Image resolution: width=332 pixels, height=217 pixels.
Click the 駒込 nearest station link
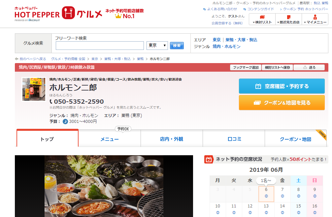point(317,3)
